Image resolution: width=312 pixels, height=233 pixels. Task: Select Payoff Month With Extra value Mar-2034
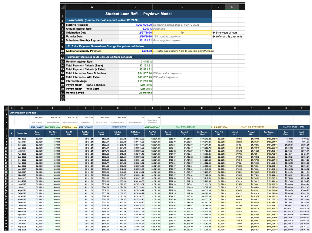[x=135, y=89]
